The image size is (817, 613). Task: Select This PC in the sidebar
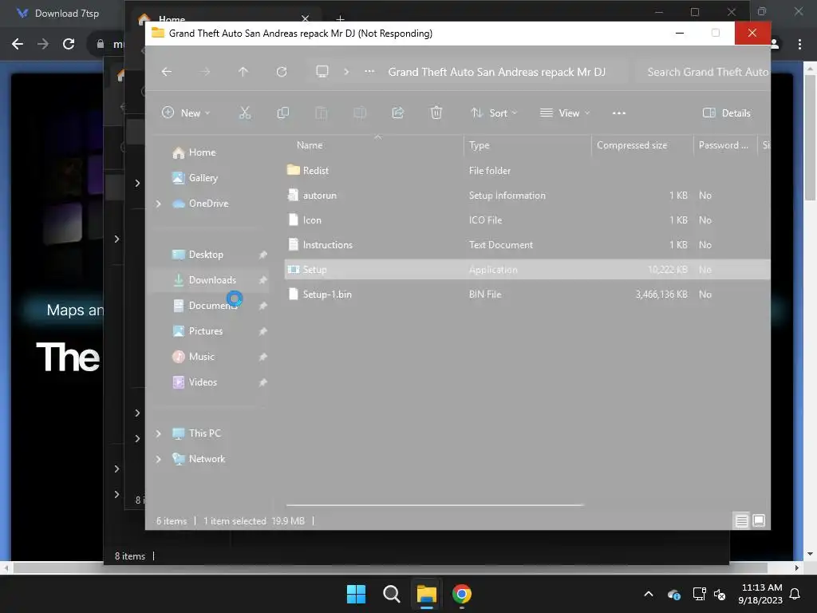(196, 433)
